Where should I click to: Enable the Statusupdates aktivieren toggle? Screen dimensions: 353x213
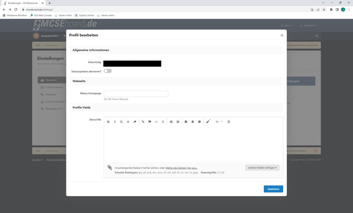pyautogui.click(x=108, y=71)
